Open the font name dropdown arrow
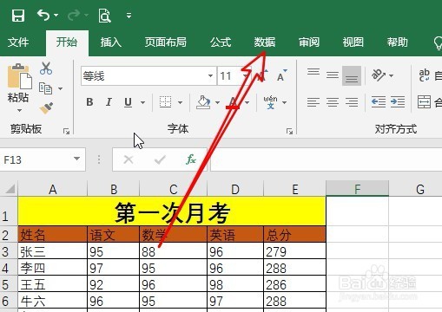Image resolution: width=442 pixels, height=312 pixels. (x=210, y=76)
